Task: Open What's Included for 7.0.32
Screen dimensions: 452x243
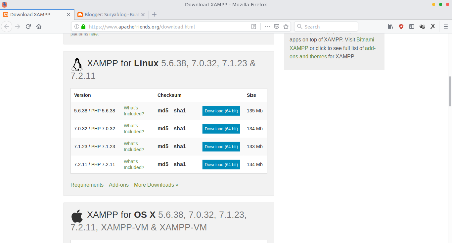Action: click(x=134, y=129)
